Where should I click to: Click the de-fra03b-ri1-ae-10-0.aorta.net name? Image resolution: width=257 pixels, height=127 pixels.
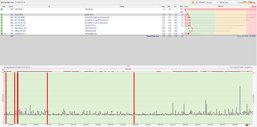pyautogui.click(x=96, y=23)
